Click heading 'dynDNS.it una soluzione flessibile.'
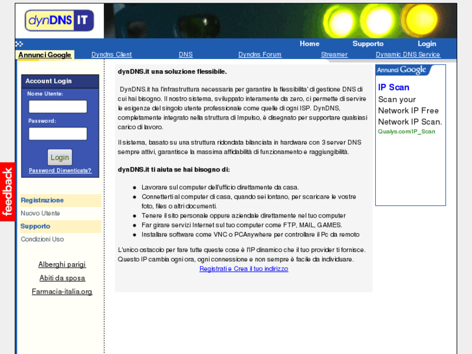The image size is (472, 354). pos(172,71)
